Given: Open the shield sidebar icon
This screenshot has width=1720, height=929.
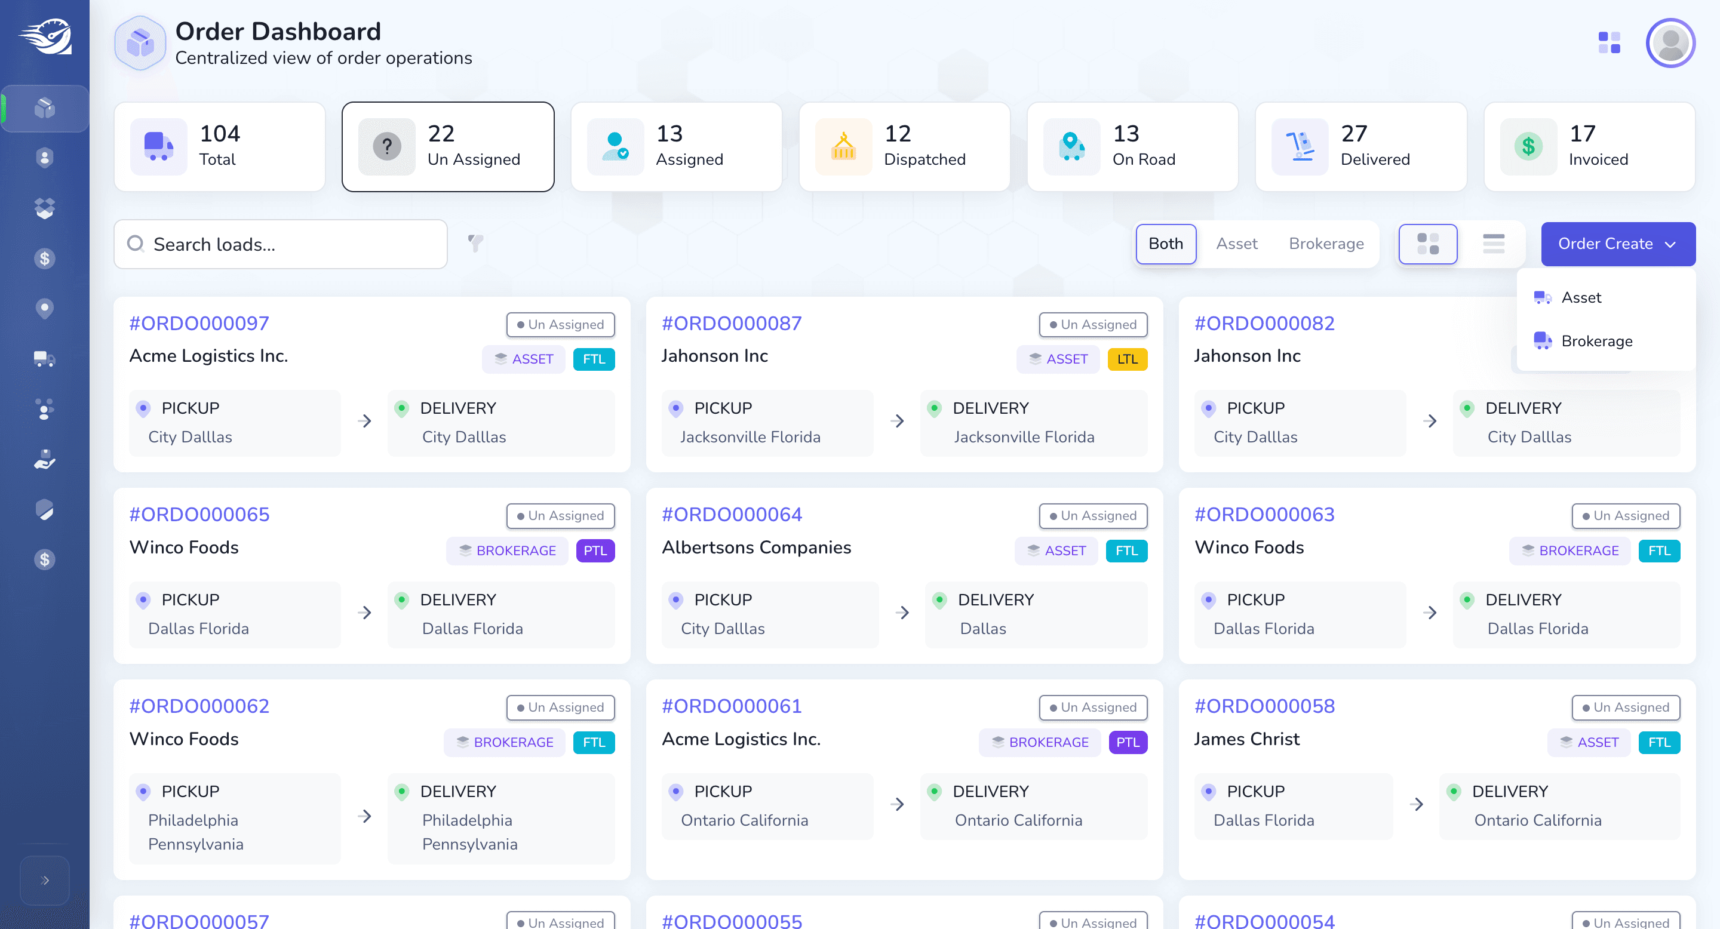Looking at the screenshot, I should pyautogui.click(x=45, y=509).
